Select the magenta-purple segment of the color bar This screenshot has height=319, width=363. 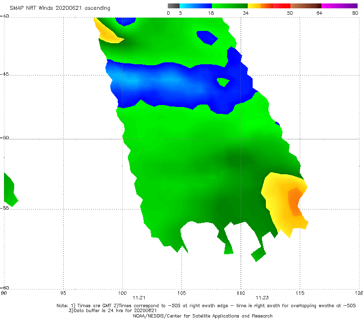(339, 6)
